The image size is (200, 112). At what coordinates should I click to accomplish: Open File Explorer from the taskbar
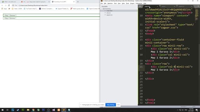pos(28,110)
